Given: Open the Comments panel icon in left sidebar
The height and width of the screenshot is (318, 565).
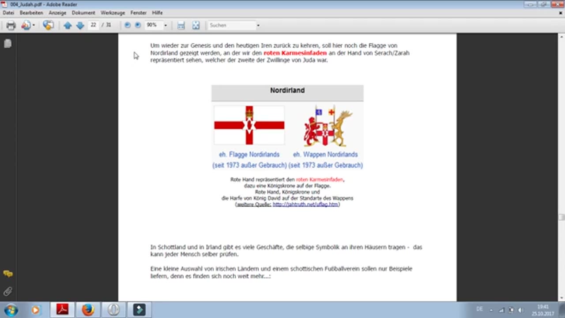Looking at the screenshot, I should pyautogui.click(x=8, y=274).
